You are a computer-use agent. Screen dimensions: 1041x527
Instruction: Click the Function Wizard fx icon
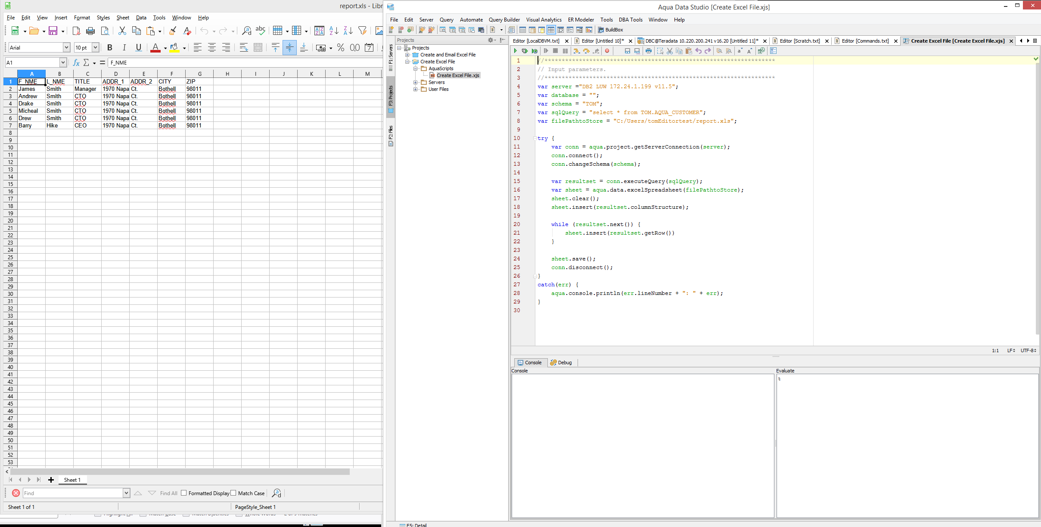[76, 62]
